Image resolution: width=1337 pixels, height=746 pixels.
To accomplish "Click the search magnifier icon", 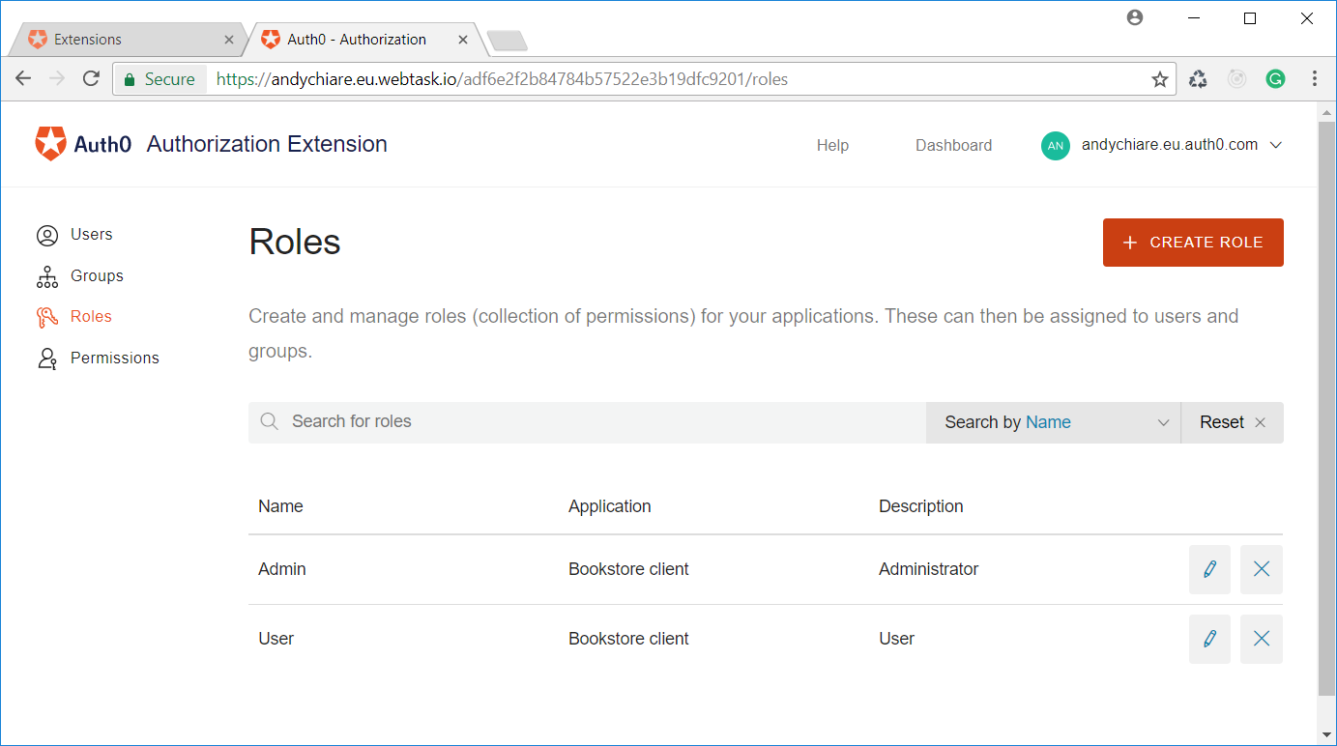I will 270,421.
